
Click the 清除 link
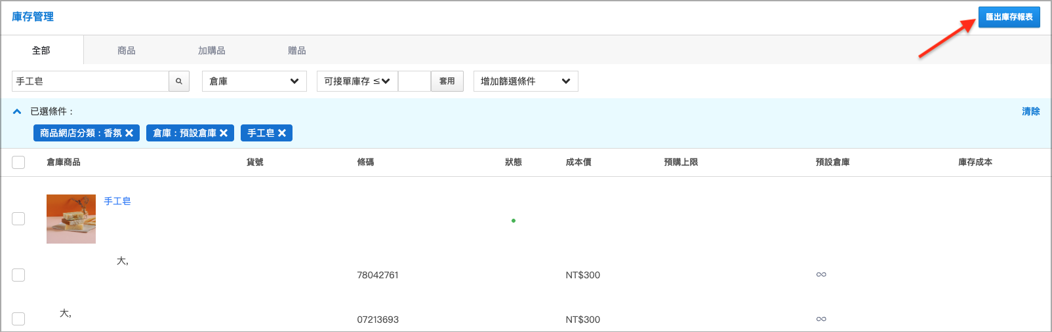[1031, 111]
